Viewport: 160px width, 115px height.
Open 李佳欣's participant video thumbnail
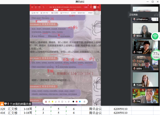(x=145, y=30)
